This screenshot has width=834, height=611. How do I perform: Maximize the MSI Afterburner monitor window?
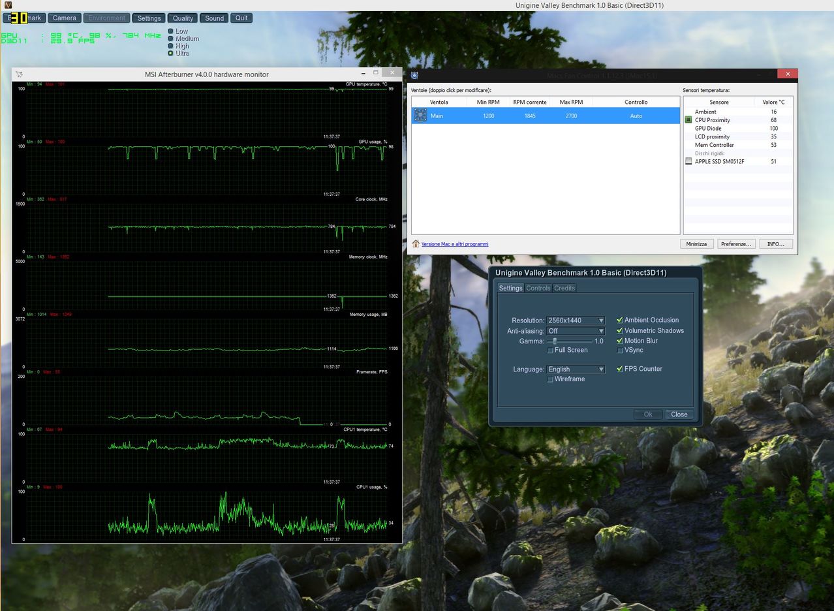point(376,72)
